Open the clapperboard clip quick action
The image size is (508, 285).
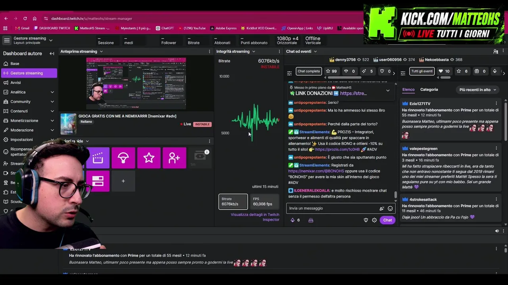click(98, 158)
